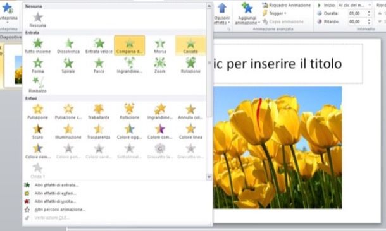Click the gallery scroll up arrow

[209, 6]
